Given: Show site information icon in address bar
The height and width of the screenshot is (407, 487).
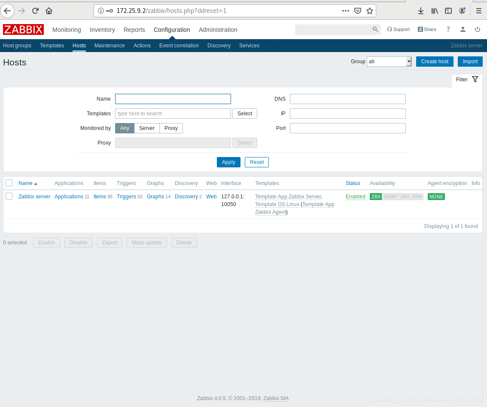Looking at the screenshot, I should coord(100,11).
